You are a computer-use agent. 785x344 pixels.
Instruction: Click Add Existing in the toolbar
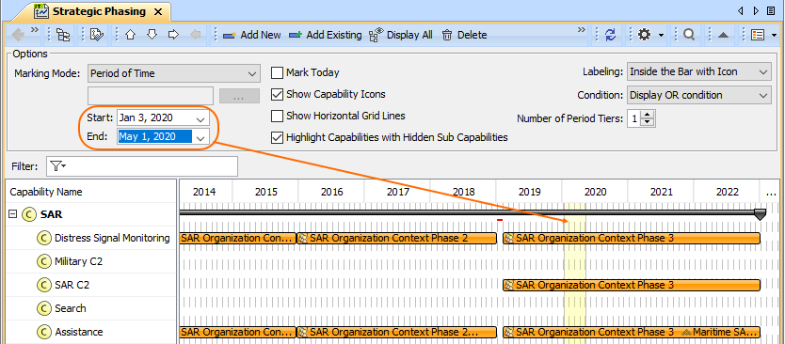tap(326, 35)
